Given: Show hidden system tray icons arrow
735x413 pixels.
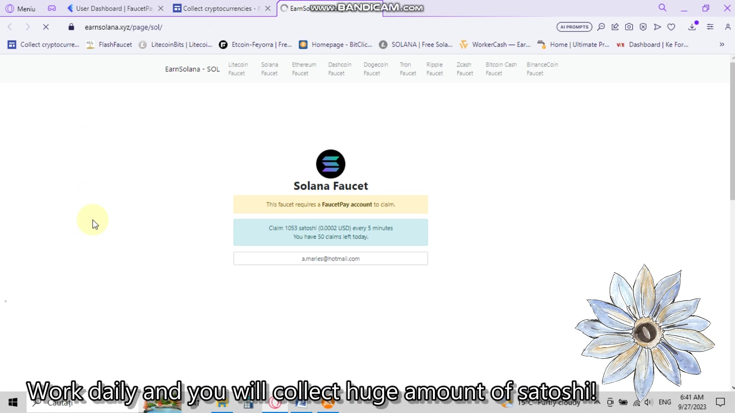Looking at the screenshot, I should pos(597,402).
